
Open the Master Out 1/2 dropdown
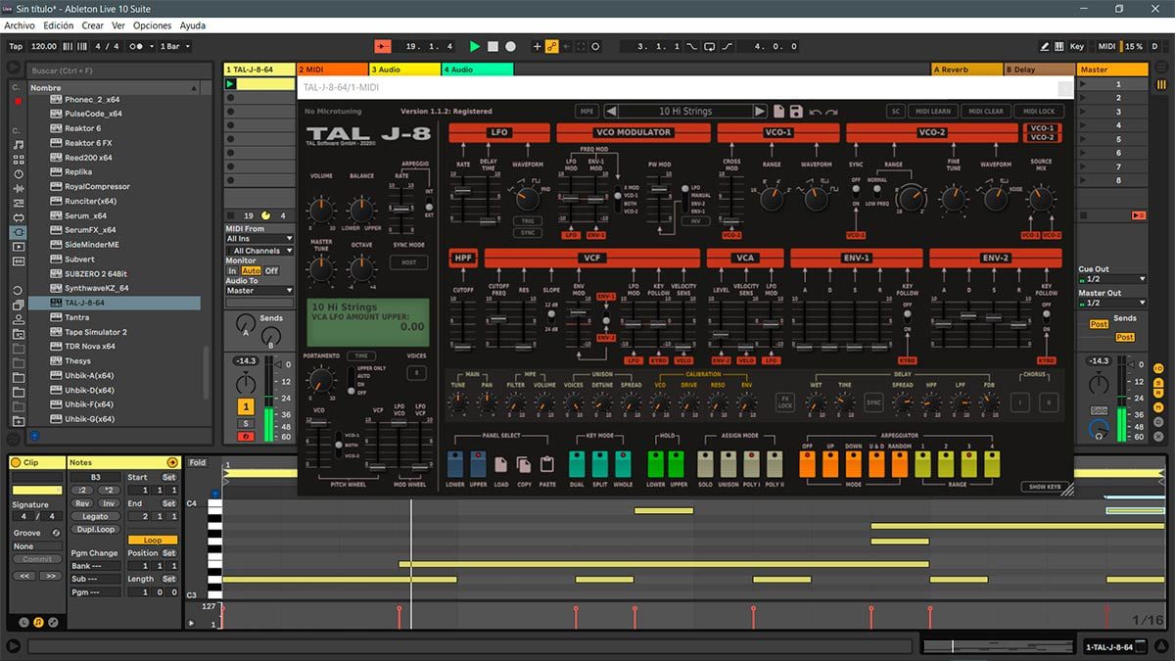(x=1110, y=303)
